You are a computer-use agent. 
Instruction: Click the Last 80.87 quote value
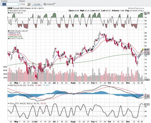[106, 11]
